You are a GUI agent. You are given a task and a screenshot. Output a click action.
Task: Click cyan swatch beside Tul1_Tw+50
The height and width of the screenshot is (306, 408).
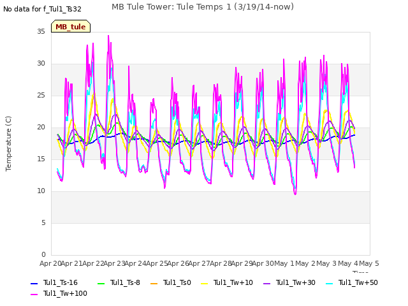(330, 283)
